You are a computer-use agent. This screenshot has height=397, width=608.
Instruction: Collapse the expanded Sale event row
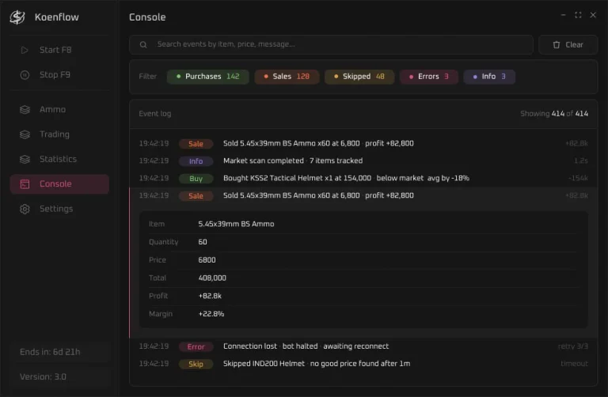(363, 195)
